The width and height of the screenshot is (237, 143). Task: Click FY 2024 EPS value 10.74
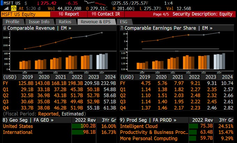227,83
